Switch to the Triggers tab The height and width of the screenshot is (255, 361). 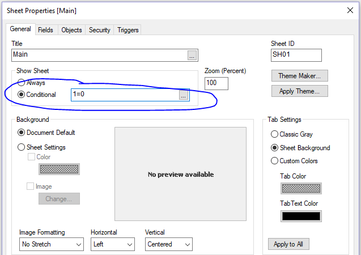pyautogui.click(x=128, y=30)
